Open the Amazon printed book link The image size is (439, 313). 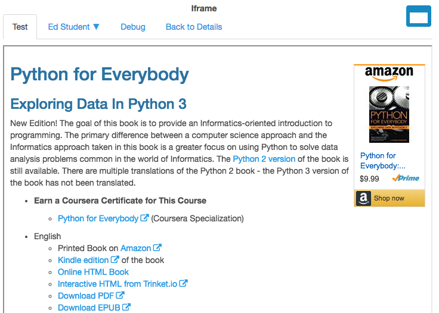136,248
